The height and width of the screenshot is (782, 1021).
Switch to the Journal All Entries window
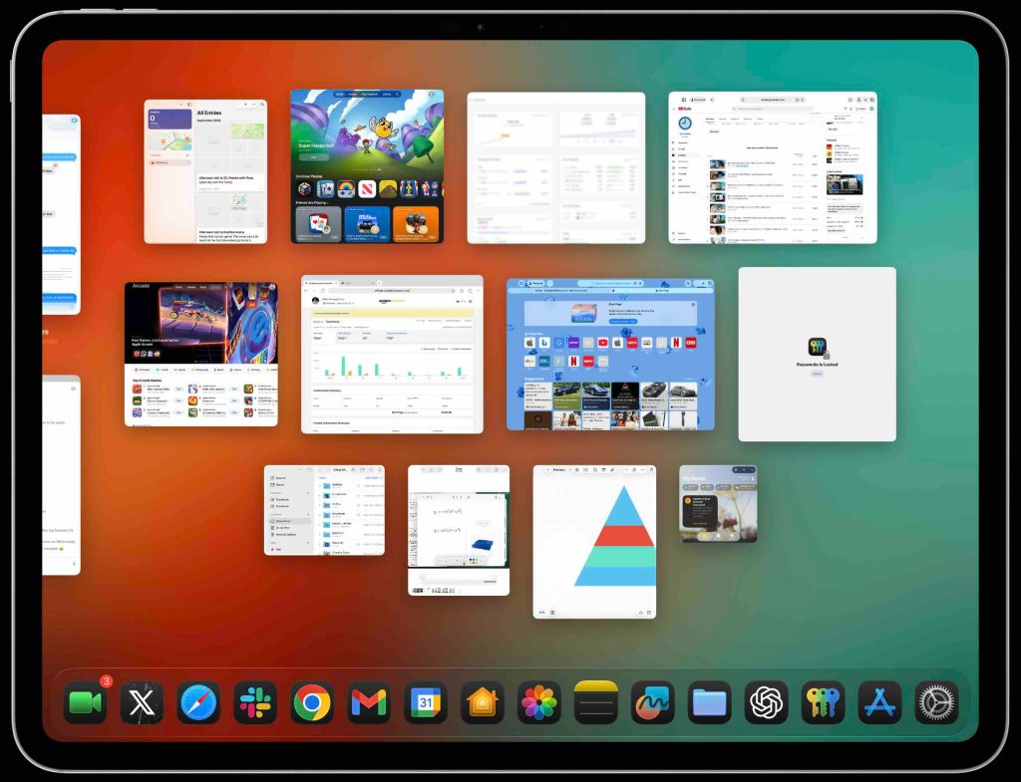point(205,170)
